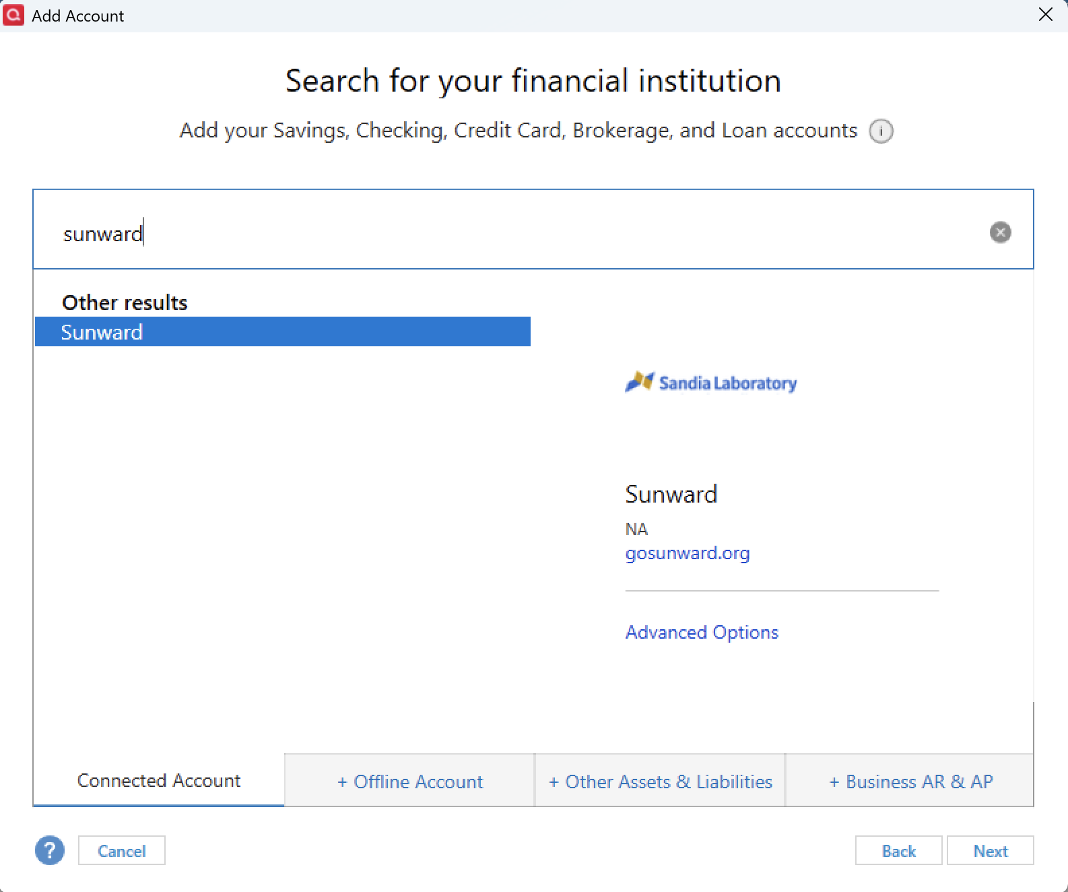Switch to the Offline Account tab
The image size is (1068, 892).
coord(410,782)
